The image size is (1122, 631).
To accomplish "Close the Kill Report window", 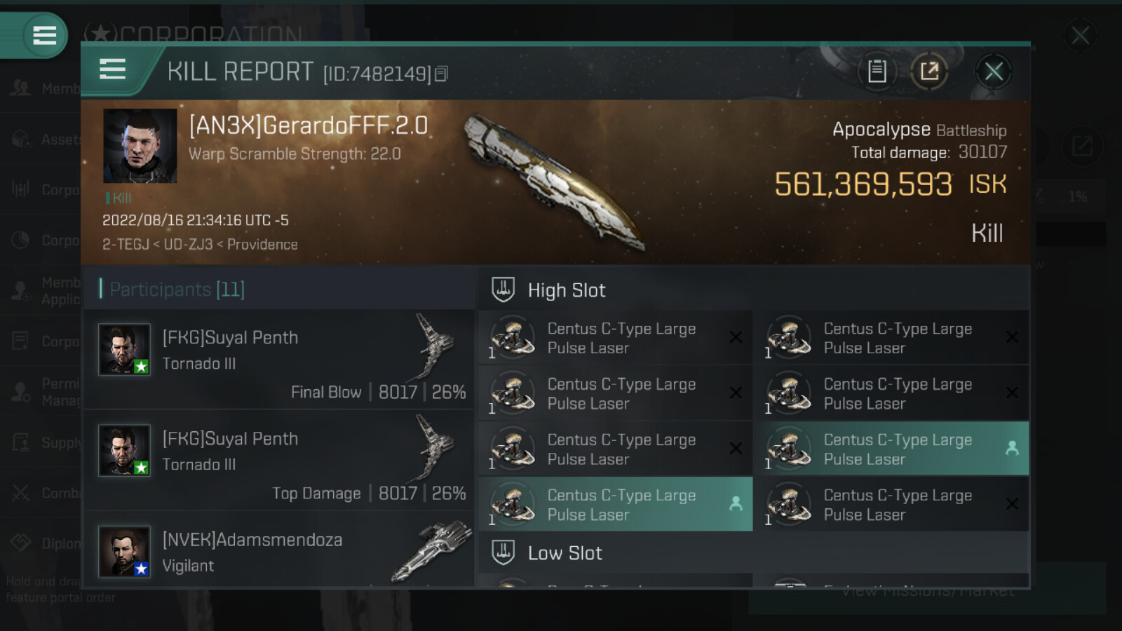I will tap(993, 71).
